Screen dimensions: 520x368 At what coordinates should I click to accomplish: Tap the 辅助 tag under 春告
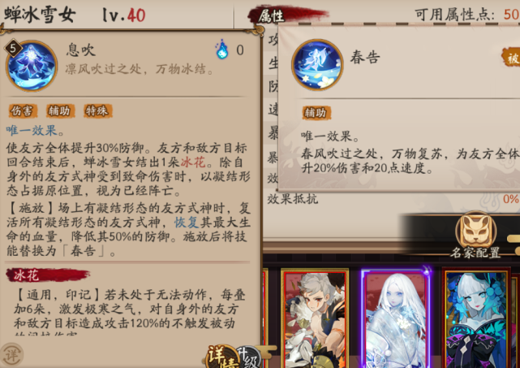point(316,113)
